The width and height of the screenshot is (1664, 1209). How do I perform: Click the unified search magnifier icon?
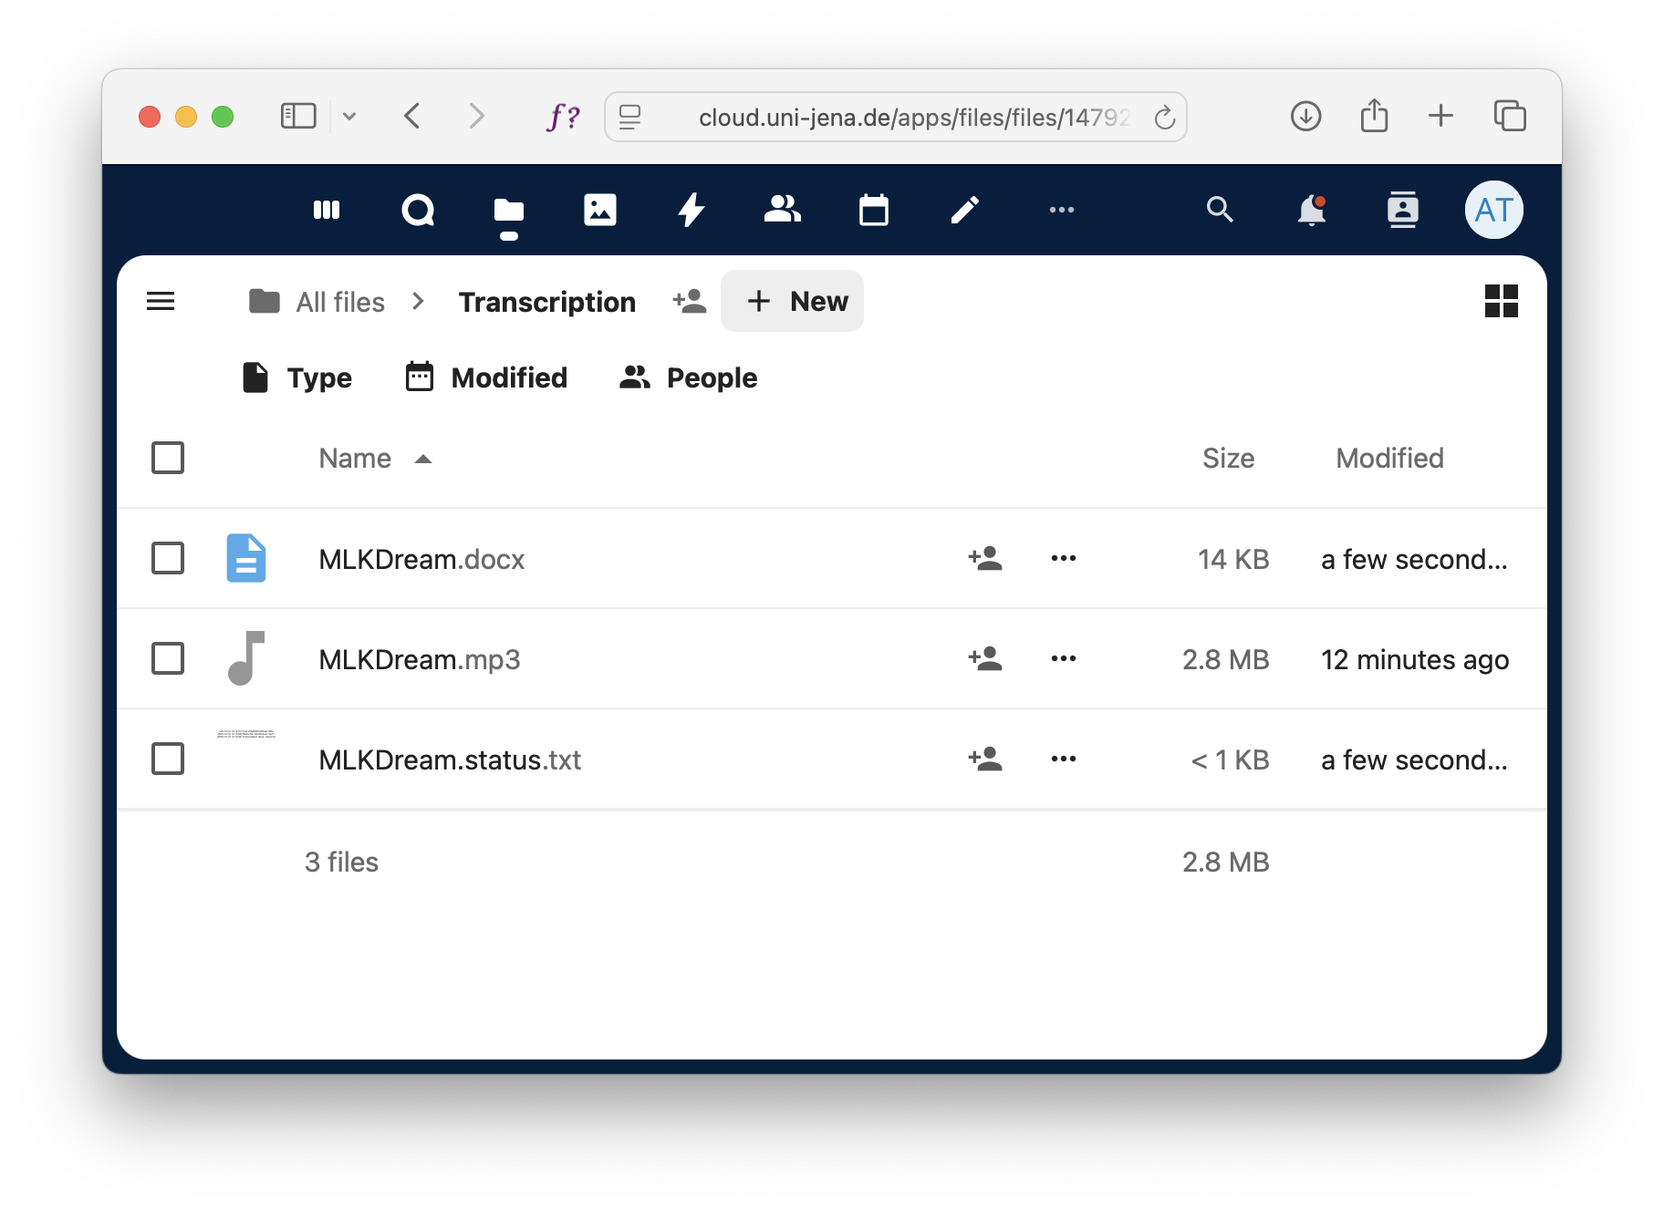click(1220, 210)
